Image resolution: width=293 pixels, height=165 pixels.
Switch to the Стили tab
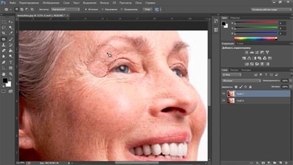[x=240, y=44]
